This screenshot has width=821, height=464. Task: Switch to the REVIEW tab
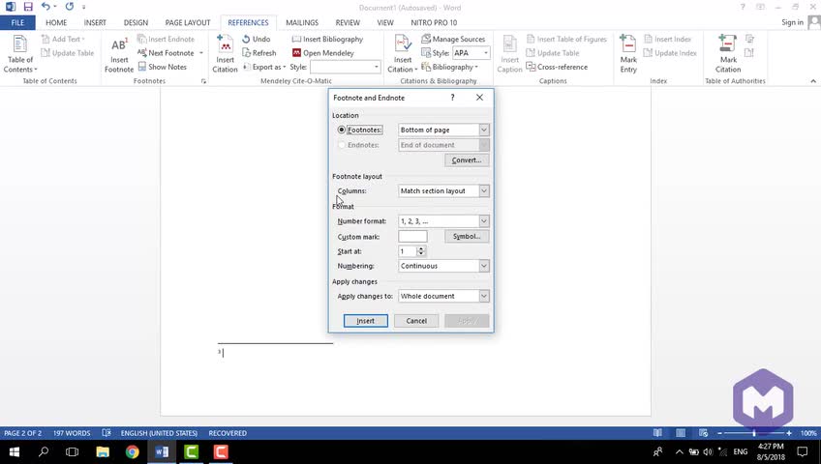coord(348,22)
